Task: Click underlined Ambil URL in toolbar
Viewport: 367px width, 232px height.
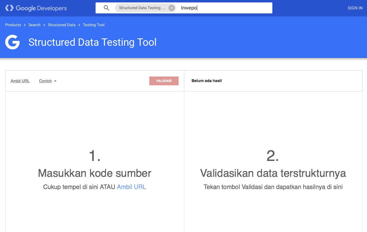Action: pos(20,81)
